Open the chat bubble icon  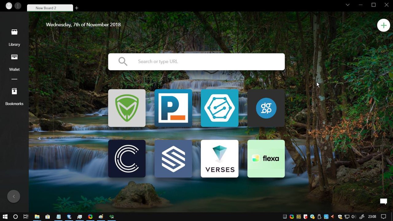pos(383,201)
